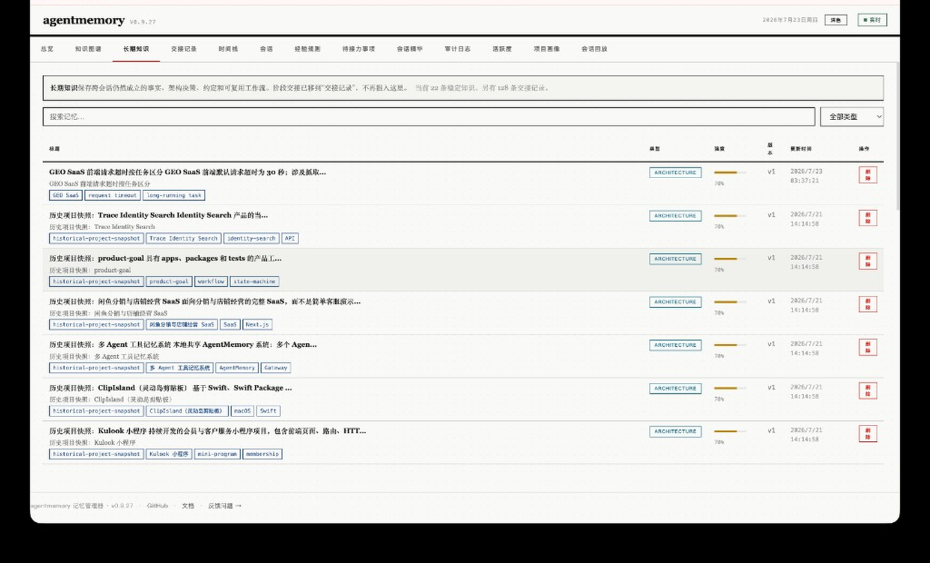
Task: Delete the product-goal snapshot entry
Action: tap(867, 261)
